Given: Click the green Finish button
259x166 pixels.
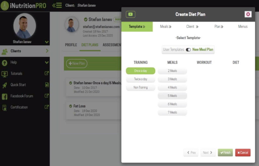Looking at the screenshot, I should (x=225, y=153).
